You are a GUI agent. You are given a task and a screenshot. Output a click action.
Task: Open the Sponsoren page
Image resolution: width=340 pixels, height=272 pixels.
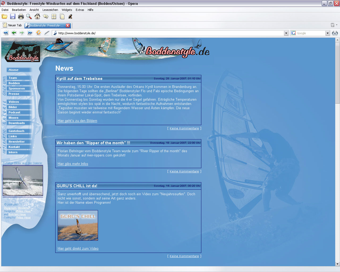click(x=19, y=88)
